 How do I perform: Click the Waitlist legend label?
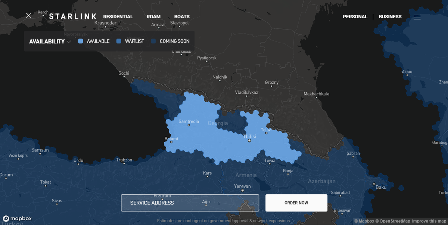point(134,41)
